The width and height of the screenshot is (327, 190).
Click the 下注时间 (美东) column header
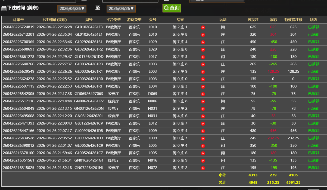(54, 20)
